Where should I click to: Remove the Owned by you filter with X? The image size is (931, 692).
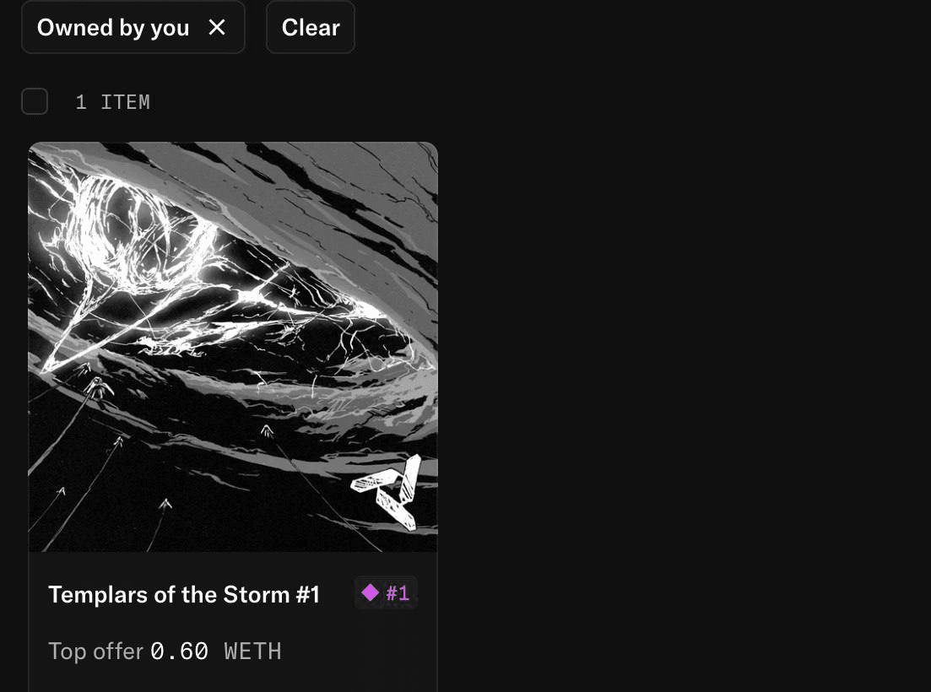[217, 27]
